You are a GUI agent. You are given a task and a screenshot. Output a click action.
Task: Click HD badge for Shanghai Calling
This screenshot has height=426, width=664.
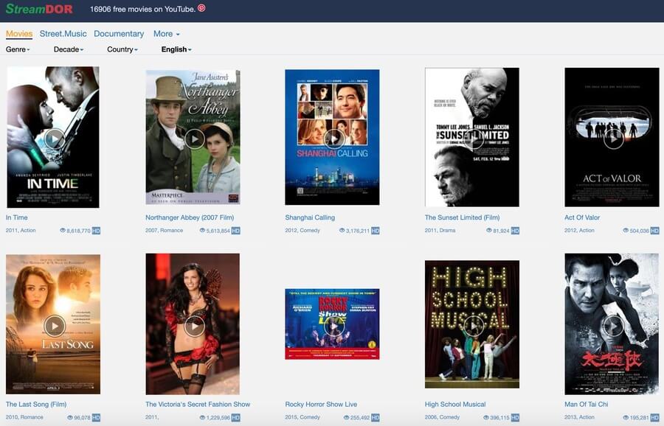click(x=376, y=231)
